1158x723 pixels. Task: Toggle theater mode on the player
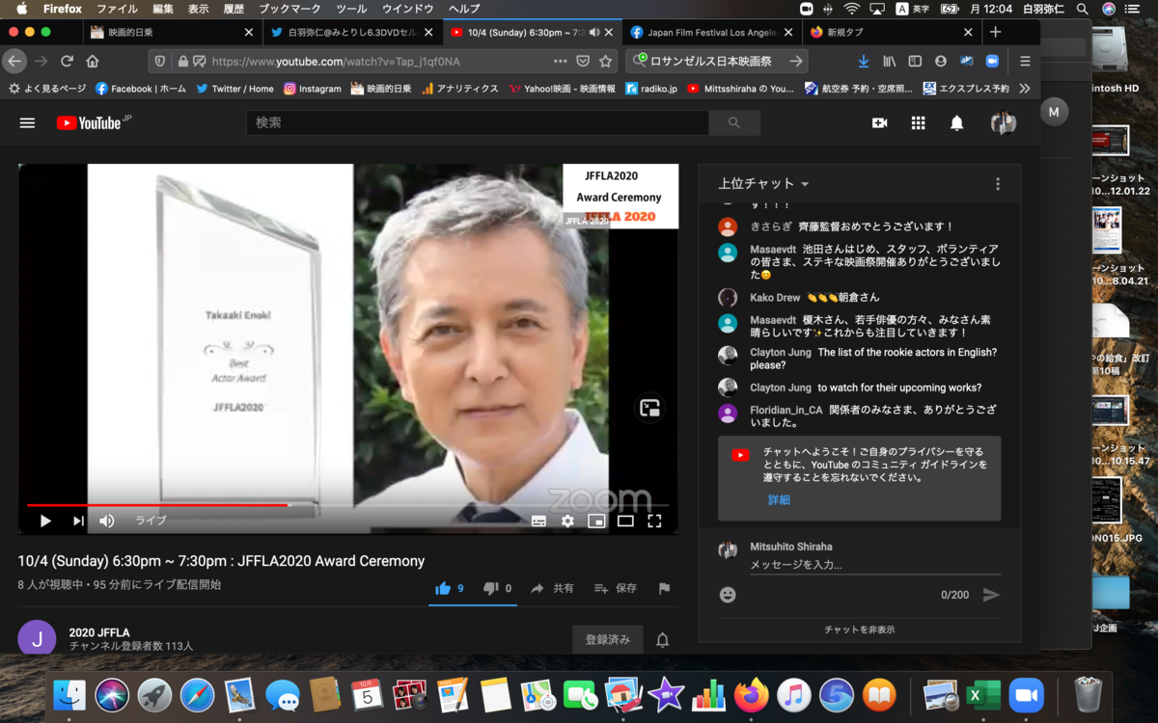[625, 522]
